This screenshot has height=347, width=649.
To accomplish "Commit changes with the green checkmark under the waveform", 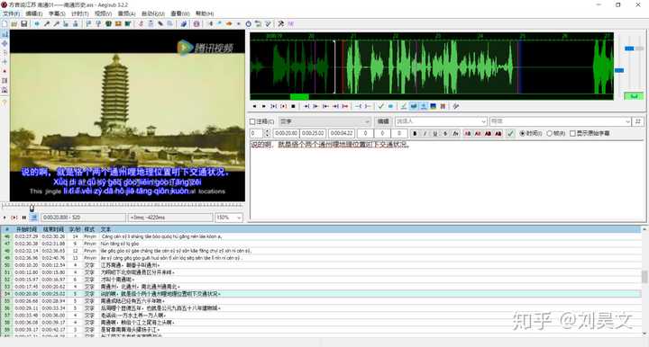I will 380,106.
